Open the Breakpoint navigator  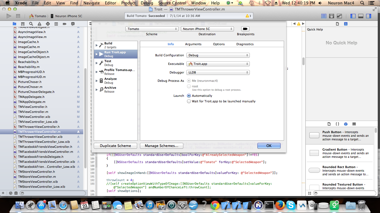pos(65,24)
